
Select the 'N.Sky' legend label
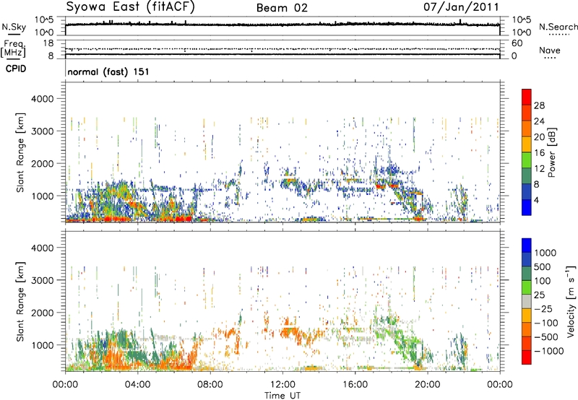coord(14,27)
